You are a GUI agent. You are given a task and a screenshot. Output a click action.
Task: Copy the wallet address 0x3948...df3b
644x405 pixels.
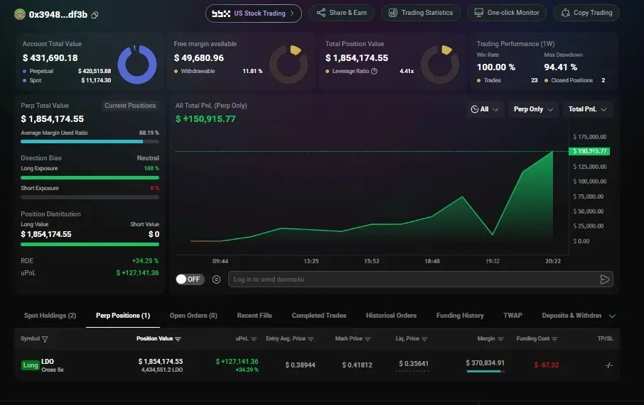tap(95, 15)
